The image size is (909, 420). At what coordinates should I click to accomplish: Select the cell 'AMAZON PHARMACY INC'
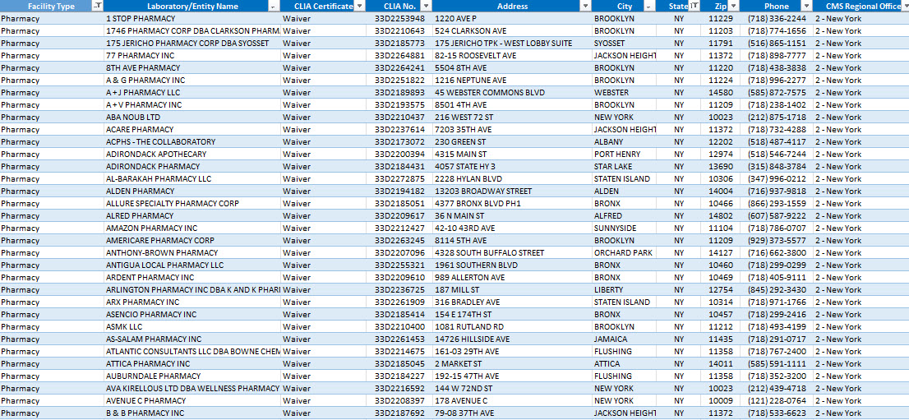coord(192,228)
